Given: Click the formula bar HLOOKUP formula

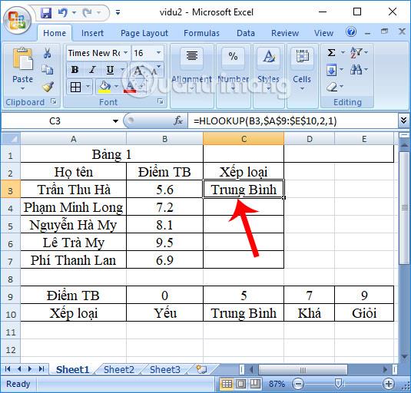Looking at the screenshot, I should point(265,121).
